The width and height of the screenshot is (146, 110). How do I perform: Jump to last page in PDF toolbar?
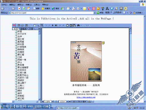tap(56, 25)
